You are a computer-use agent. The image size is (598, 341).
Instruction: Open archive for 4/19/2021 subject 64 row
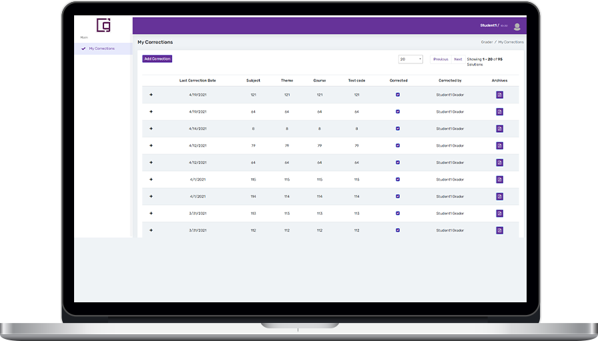(x=499, y=111)
